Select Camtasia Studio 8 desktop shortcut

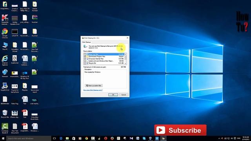point(5,128)
